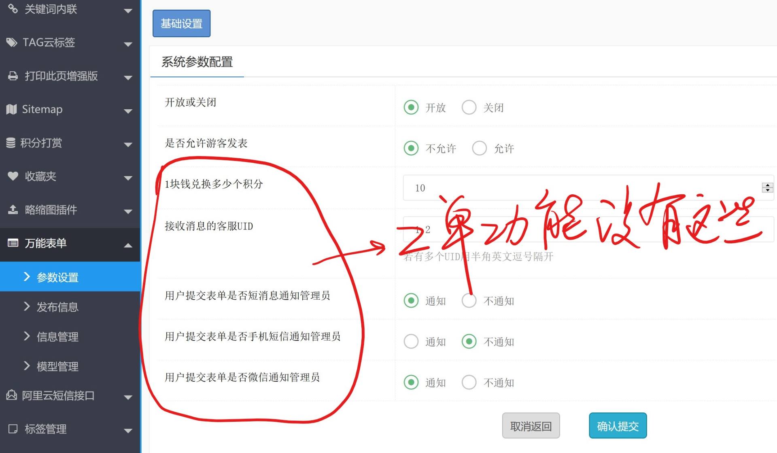The image size is (777, 453).
Task: Expand the 标签管理 dropdown arrow
Action: [x=128, y=431]
